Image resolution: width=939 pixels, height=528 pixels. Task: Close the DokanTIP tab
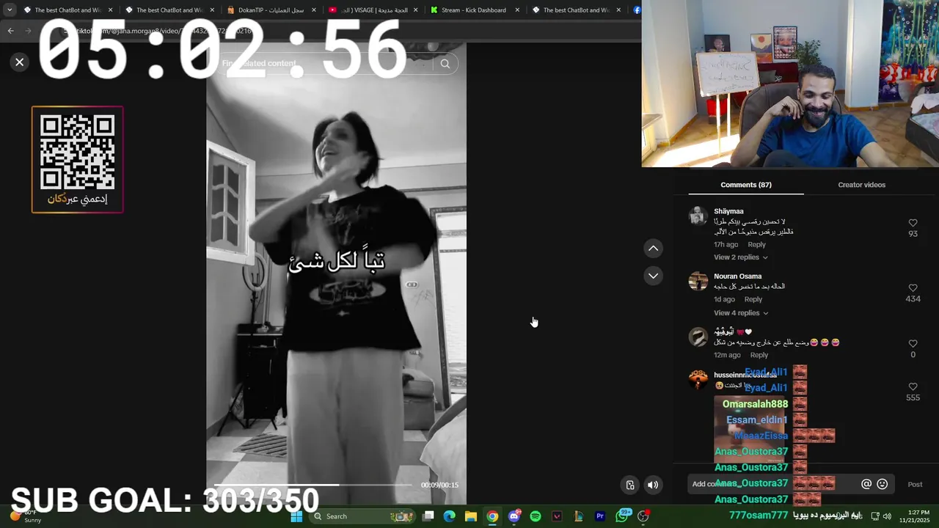[x=313, y=10]
